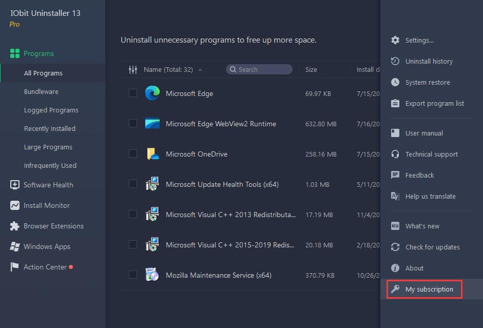Image resolution: width=483 pixels, height=328 pixels.
Task: Click the Software Health plus icon
Action: pyautogui.click(x=15, y=185)
